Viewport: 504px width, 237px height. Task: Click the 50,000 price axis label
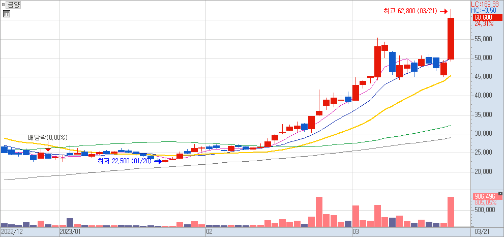point(483,58)
